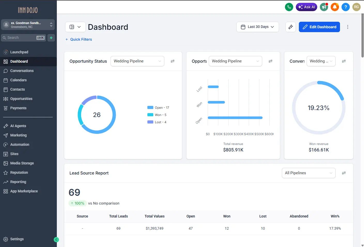
Task: Select the Opportunities sidebar icon
Action: (x=6, y=99)
